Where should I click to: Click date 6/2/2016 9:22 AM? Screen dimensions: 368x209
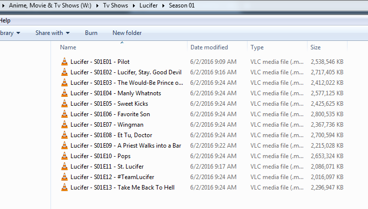click(x=213, y=146)
